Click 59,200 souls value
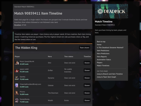The height and width of the screenshot is (106, 141). (x=24, y=72)
